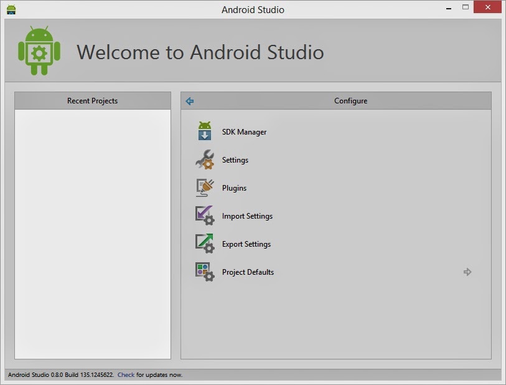506x385 pixels.
Task: Click the Android Studio 0.8.0 Build version text
Action: pyautogui.click(x=60, y=374)
